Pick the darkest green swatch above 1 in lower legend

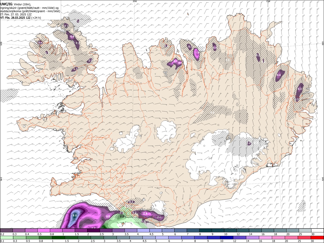coord(58,238)
